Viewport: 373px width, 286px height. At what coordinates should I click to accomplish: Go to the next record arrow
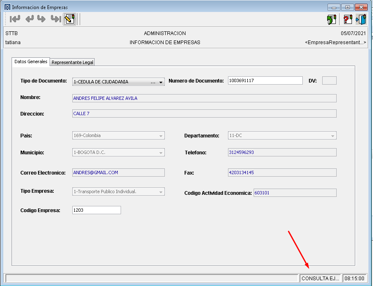pyautogui.click(x=41, y=19)
